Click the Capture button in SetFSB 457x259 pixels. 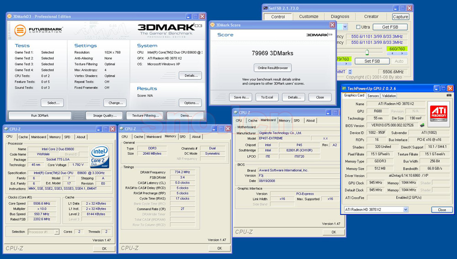tap(400, 16)
